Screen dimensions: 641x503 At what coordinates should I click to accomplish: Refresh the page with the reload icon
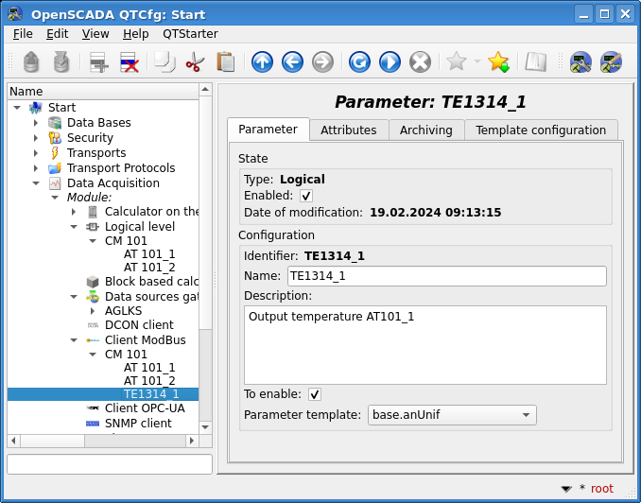(x=359, y=62)
